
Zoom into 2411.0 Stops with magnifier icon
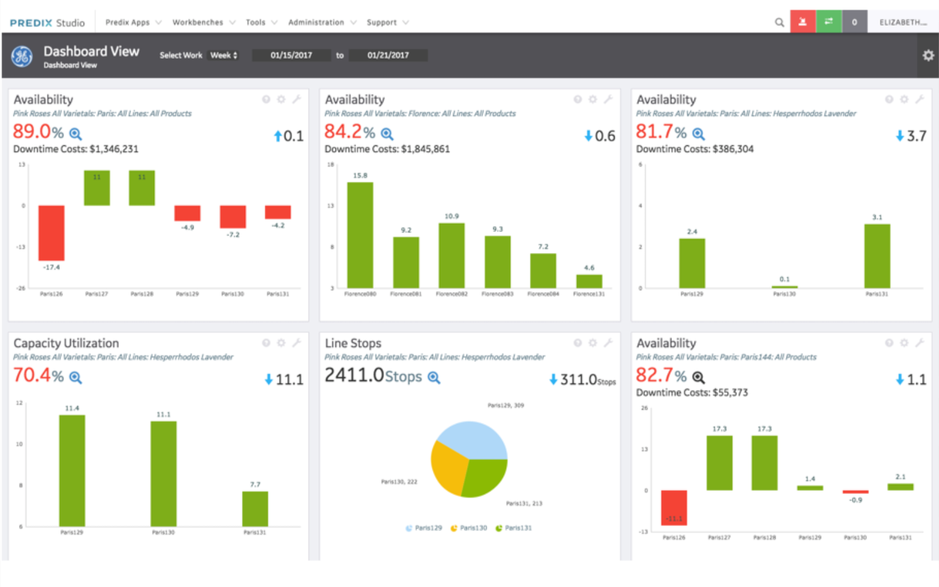point(434,378)
